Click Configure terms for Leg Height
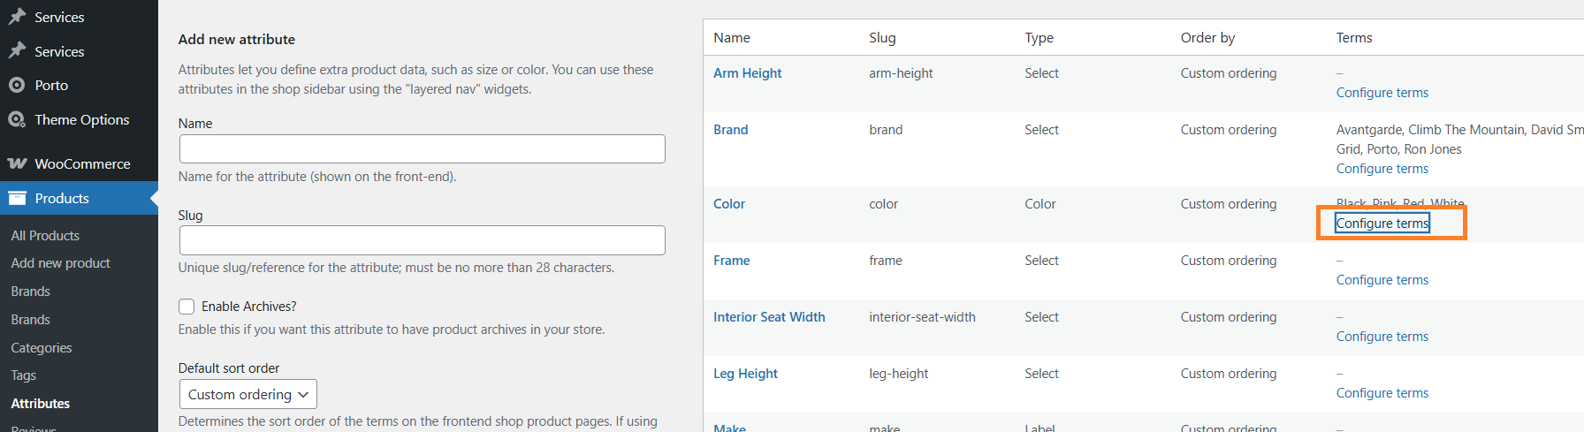1584x432 pixels. click(1382, 393)
